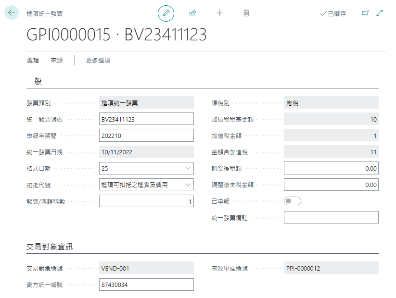
Task: Click the 統一發票日期 value 10/11/2022
Action: (146, 152)
